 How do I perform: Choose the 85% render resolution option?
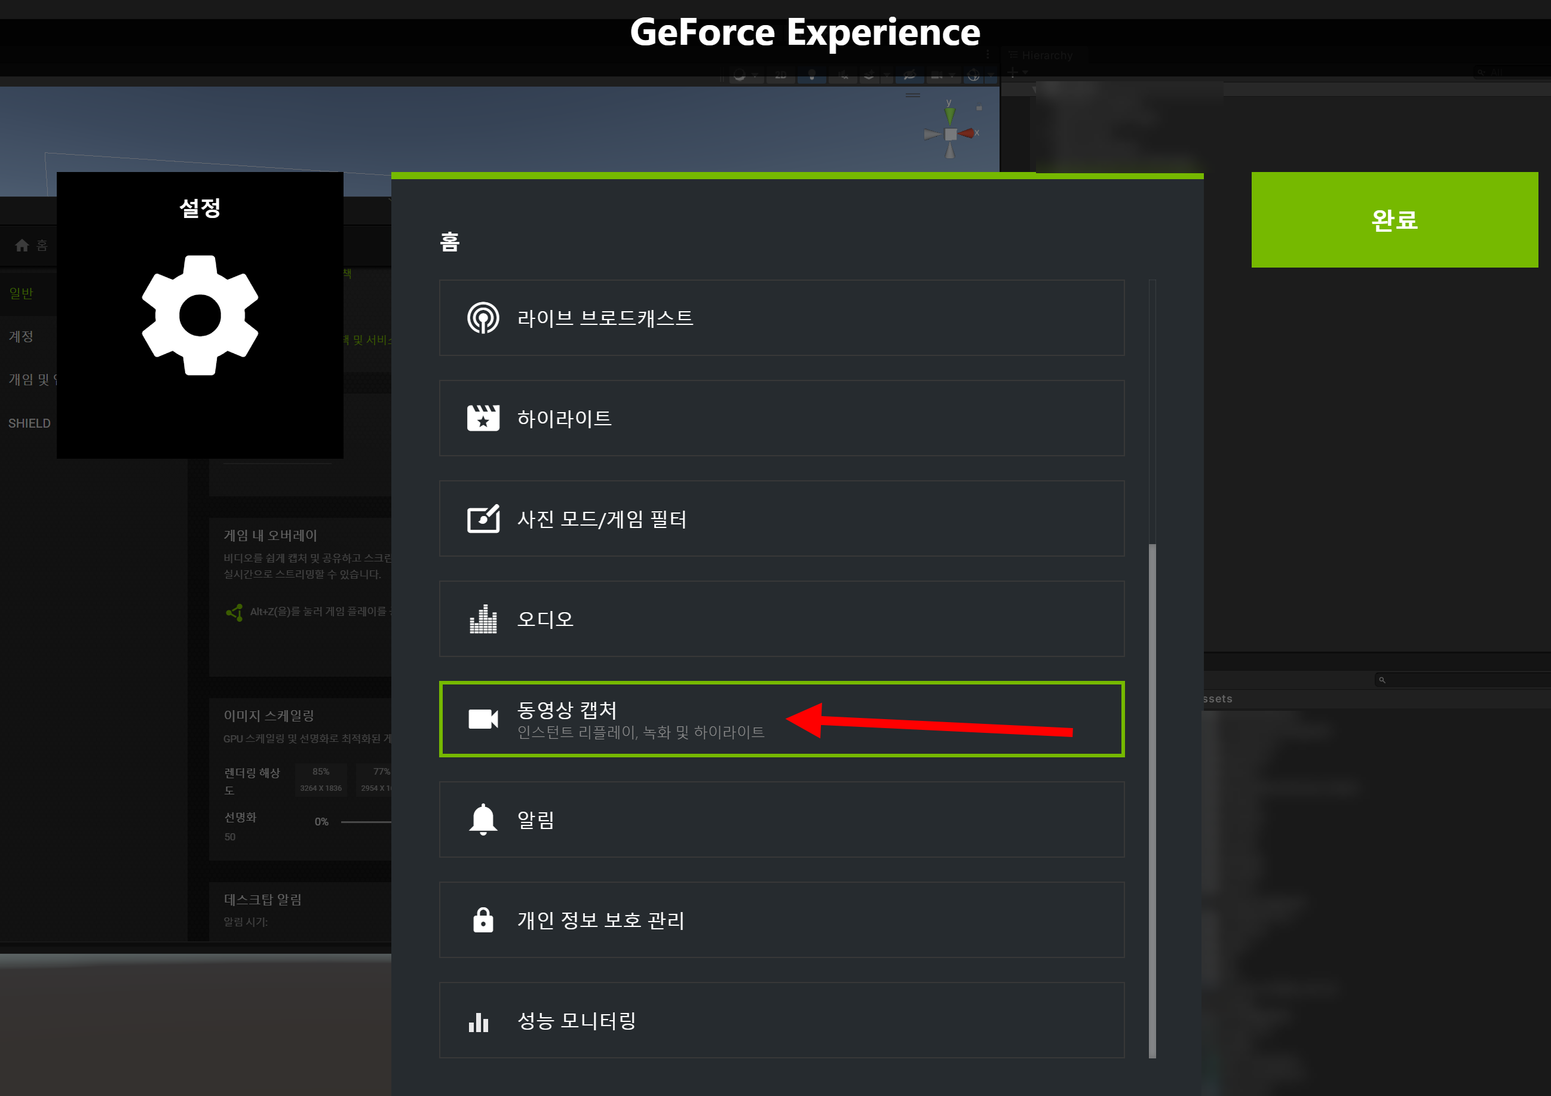point(321,779)
